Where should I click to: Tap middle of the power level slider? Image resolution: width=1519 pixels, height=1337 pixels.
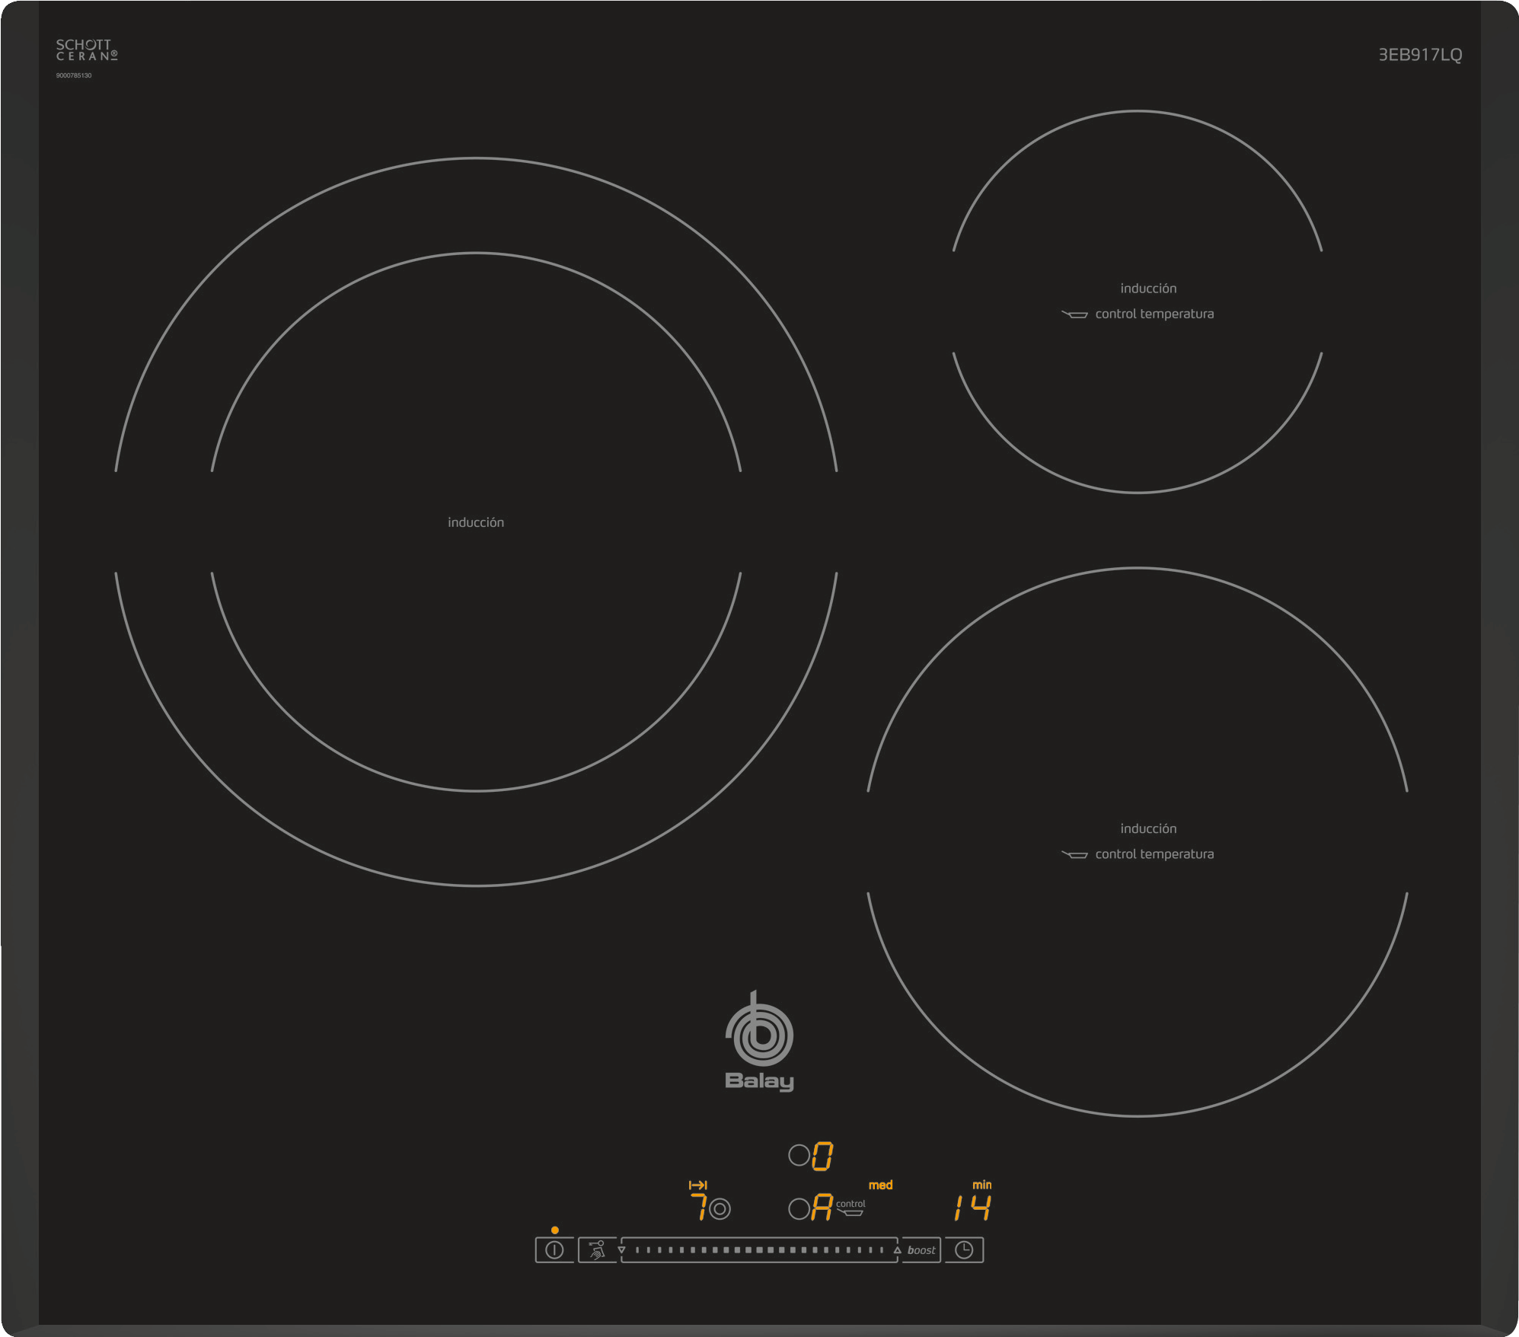point(759,1250)
